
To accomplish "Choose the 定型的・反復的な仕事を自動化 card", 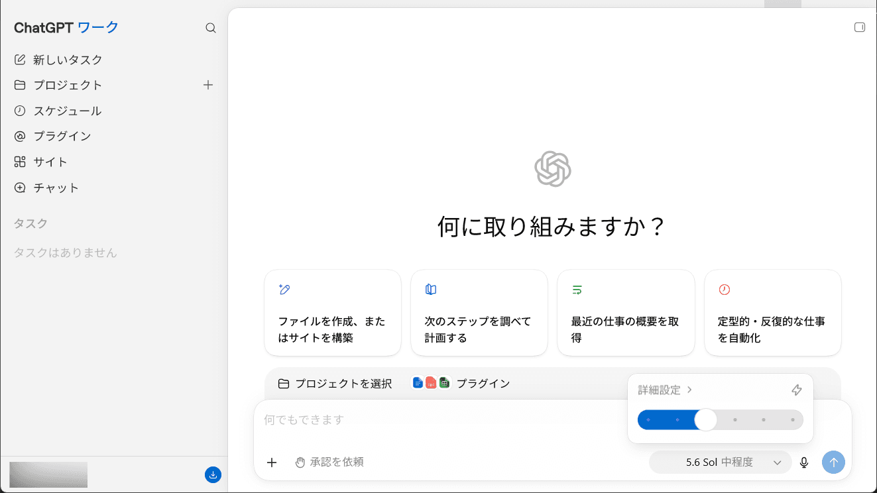I will [773, 313].
